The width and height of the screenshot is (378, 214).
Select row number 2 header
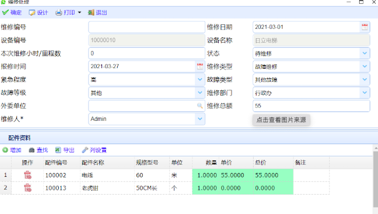(x=5, y=188)
